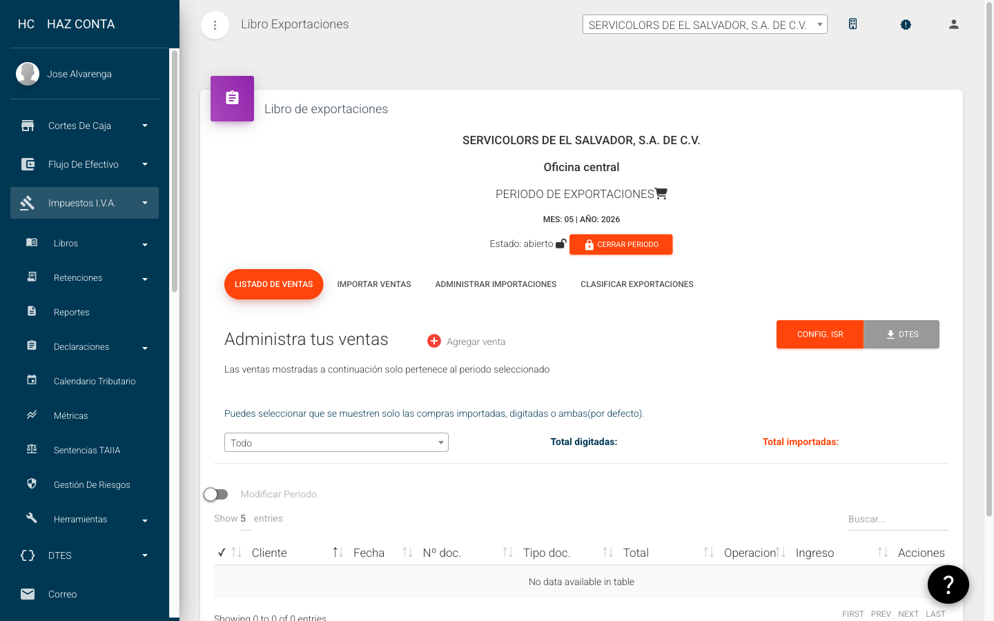Viewport: 994px width, 621px height.
Task: Select the LISTADO DE VENTAS tab
Action: point(273,284)
